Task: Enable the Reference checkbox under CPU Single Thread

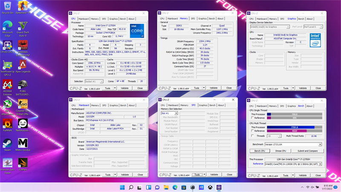Action: (252, 117)
